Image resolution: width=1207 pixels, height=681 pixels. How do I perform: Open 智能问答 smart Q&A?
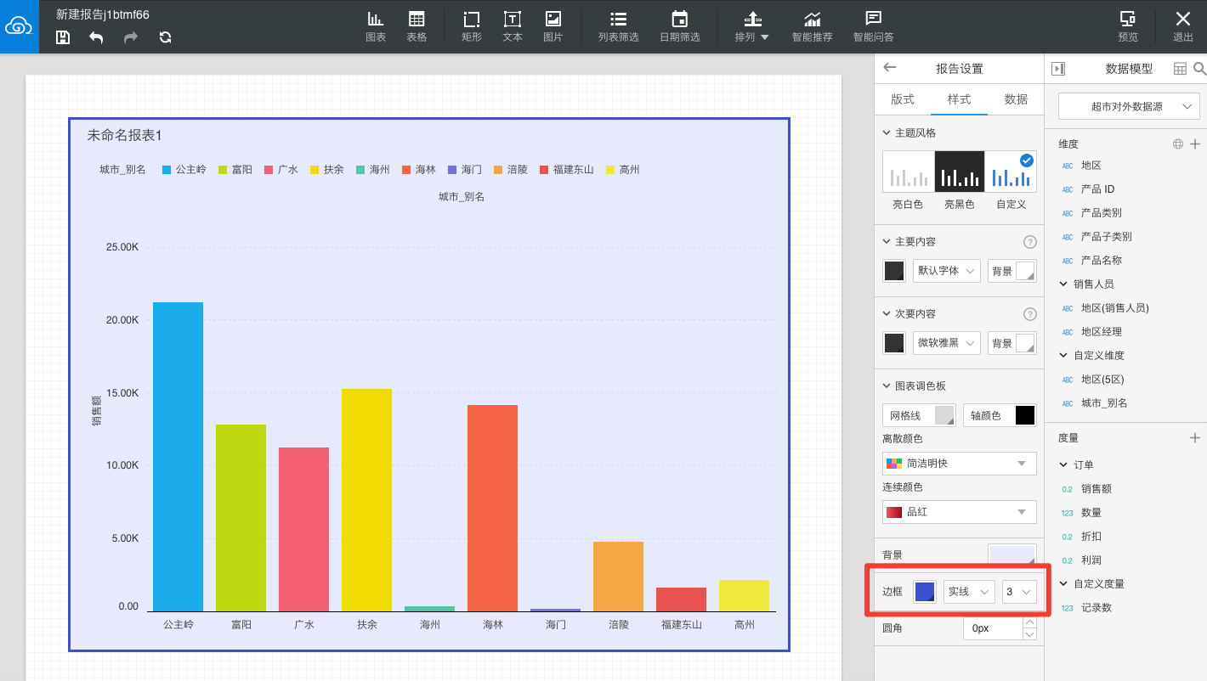click(x=873, y=26)
